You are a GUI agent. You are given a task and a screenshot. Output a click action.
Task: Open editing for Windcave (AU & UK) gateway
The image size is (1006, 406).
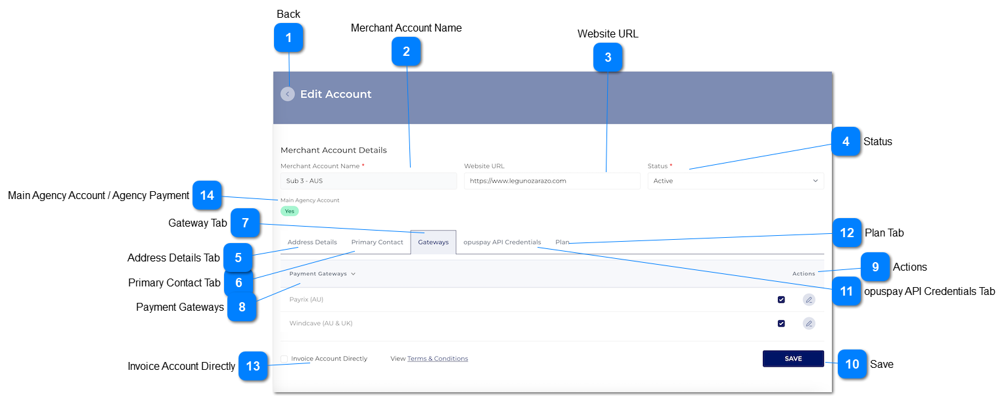(809, 323)
